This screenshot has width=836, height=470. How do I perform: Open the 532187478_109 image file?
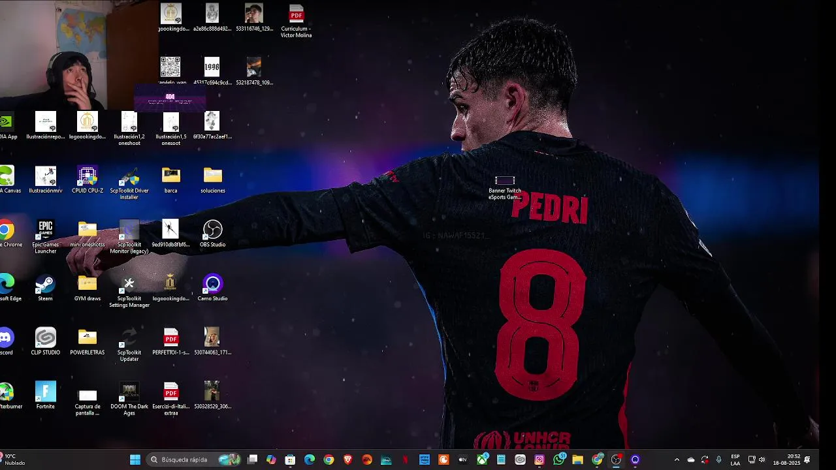point(254,72)
